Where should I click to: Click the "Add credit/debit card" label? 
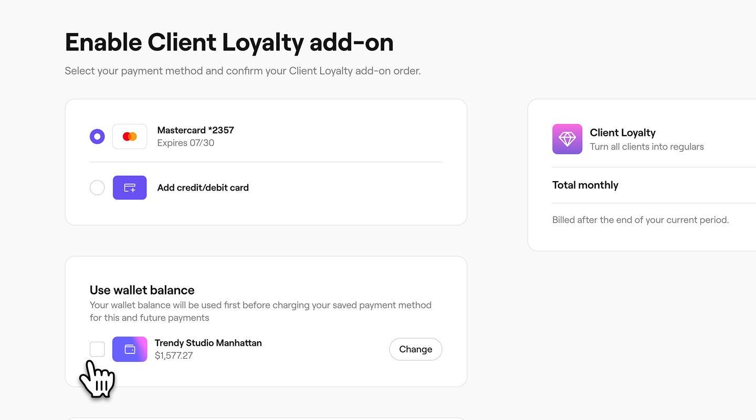203,187
